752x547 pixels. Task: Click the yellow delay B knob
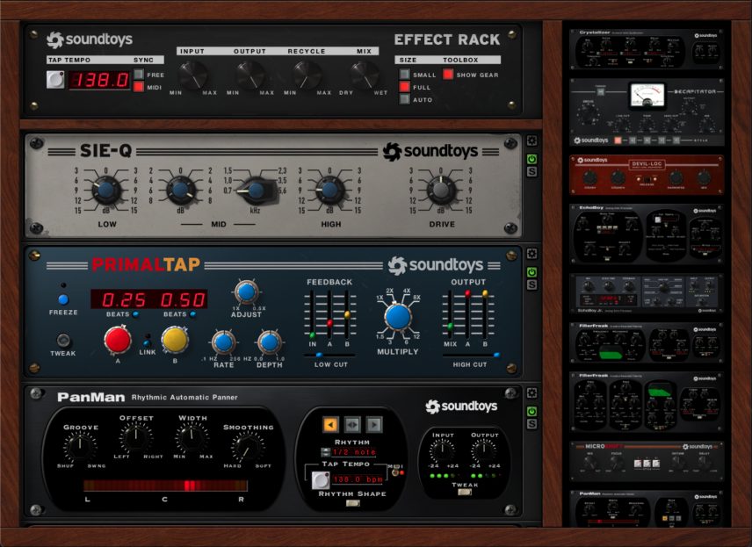click(175, 340)
